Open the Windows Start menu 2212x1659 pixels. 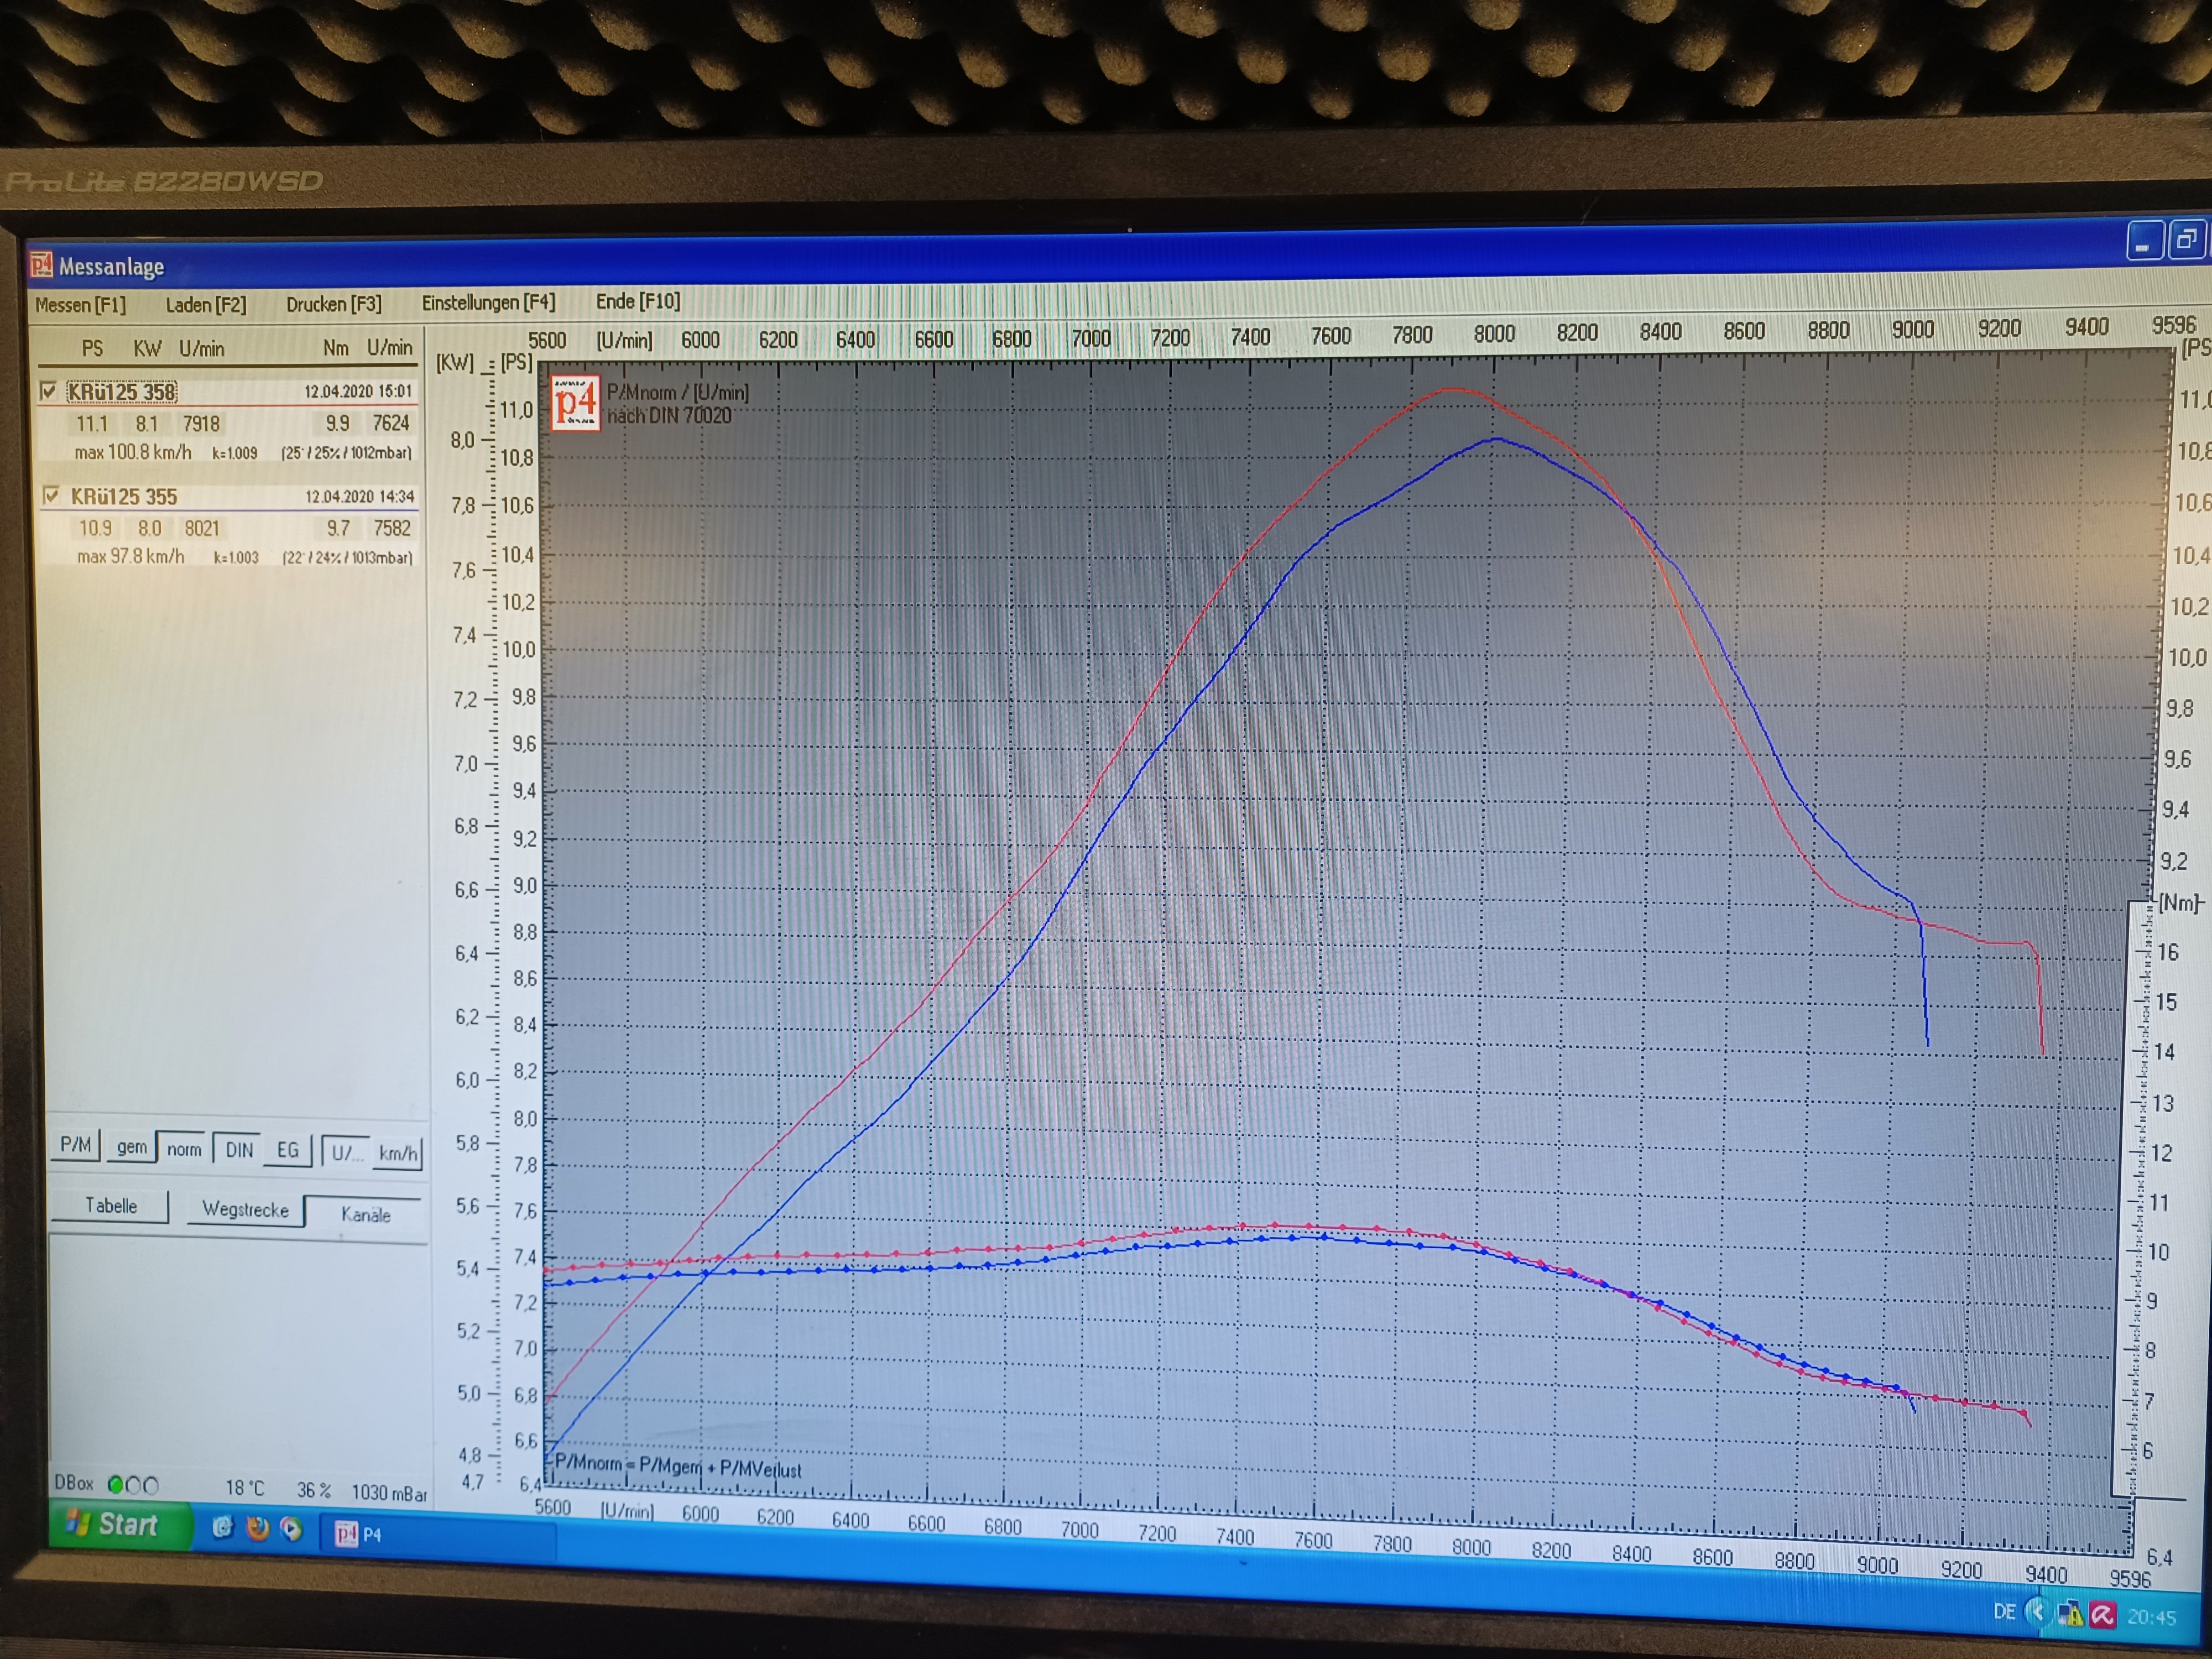click(115, 1524)
